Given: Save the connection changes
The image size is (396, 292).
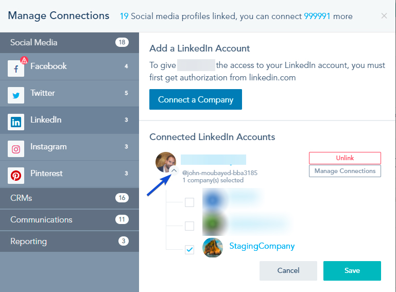Looking at the screenshot, I should click(352, 271).
